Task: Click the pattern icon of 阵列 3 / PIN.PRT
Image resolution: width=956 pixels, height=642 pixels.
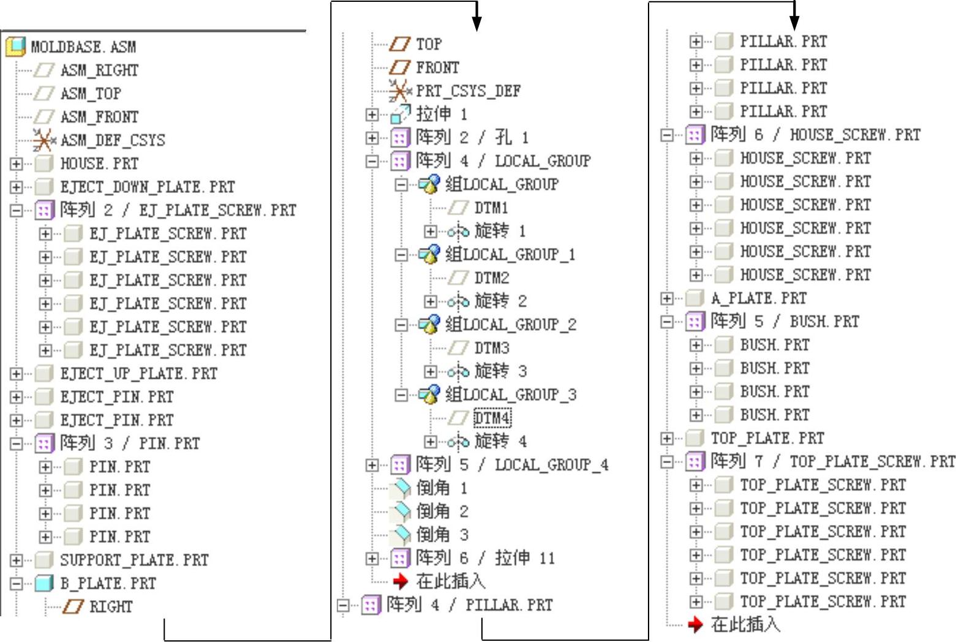Action: (44, 444)
